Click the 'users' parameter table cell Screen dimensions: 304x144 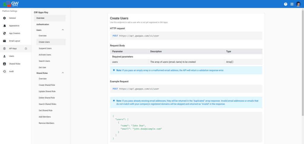click(129, 62)
